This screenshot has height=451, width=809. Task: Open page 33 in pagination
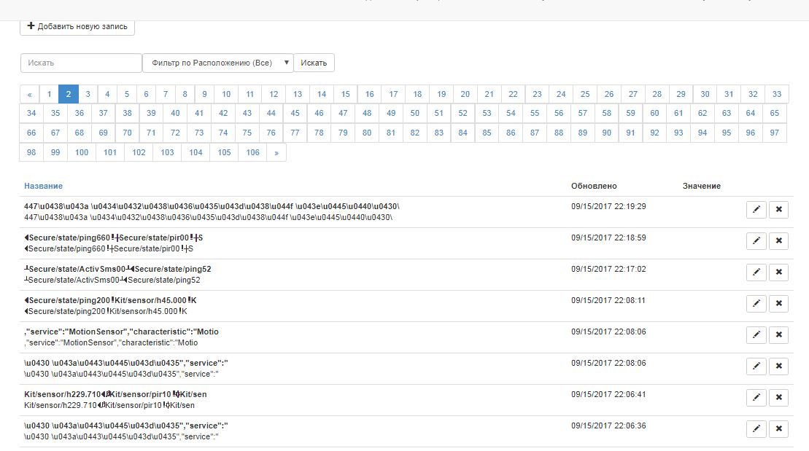click(x=776, y=94)
